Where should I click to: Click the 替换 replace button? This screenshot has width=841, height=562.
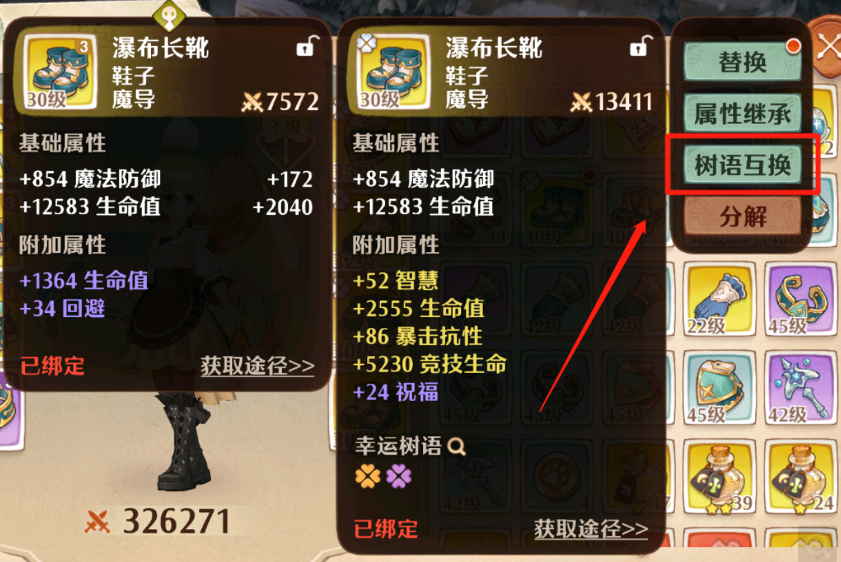pyautogui.click(x=742, y=62)
